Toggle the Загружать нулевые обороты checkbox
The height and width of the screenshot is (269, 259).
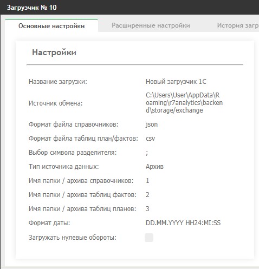pyautogui.click(x=149, y=238)
